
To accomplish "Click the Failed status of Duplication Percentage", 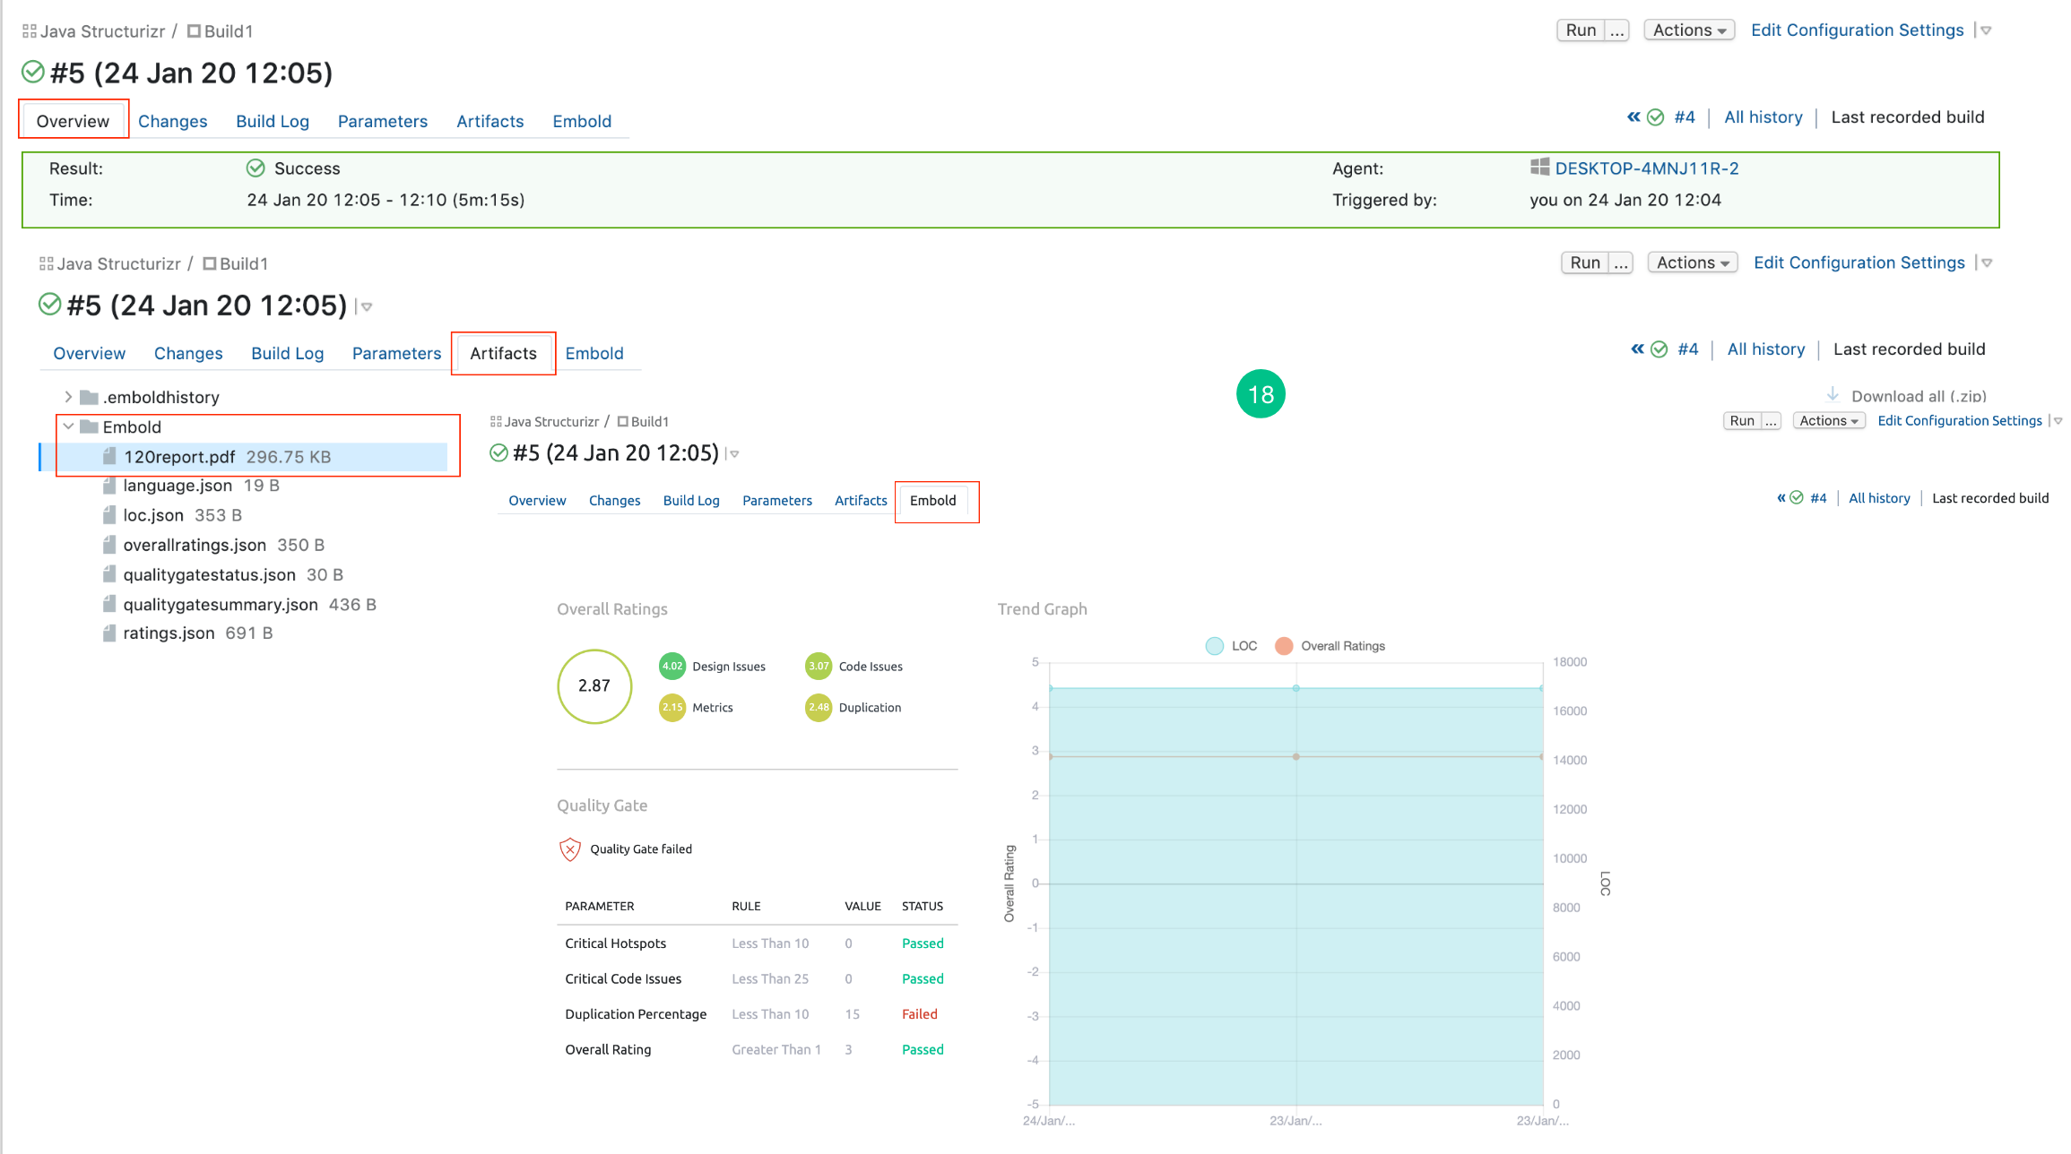I will [x=919, y=1014].
